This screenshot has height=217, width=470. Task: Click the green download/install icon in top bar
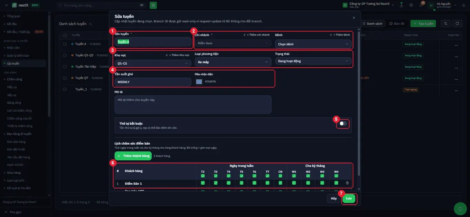(x=401, y=5)
